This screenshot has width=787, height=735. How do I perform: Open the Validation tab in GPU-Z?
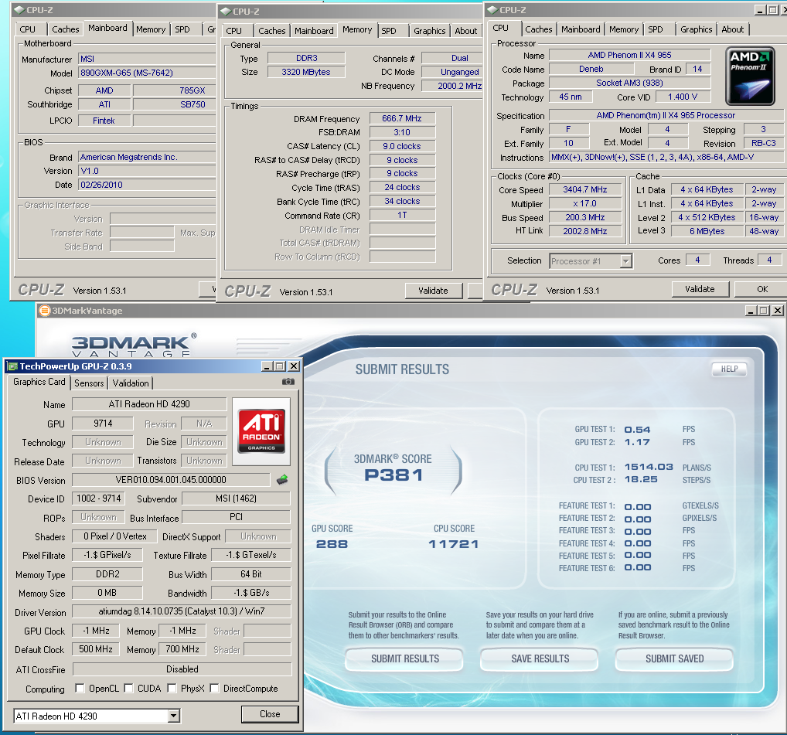point(131,383)
